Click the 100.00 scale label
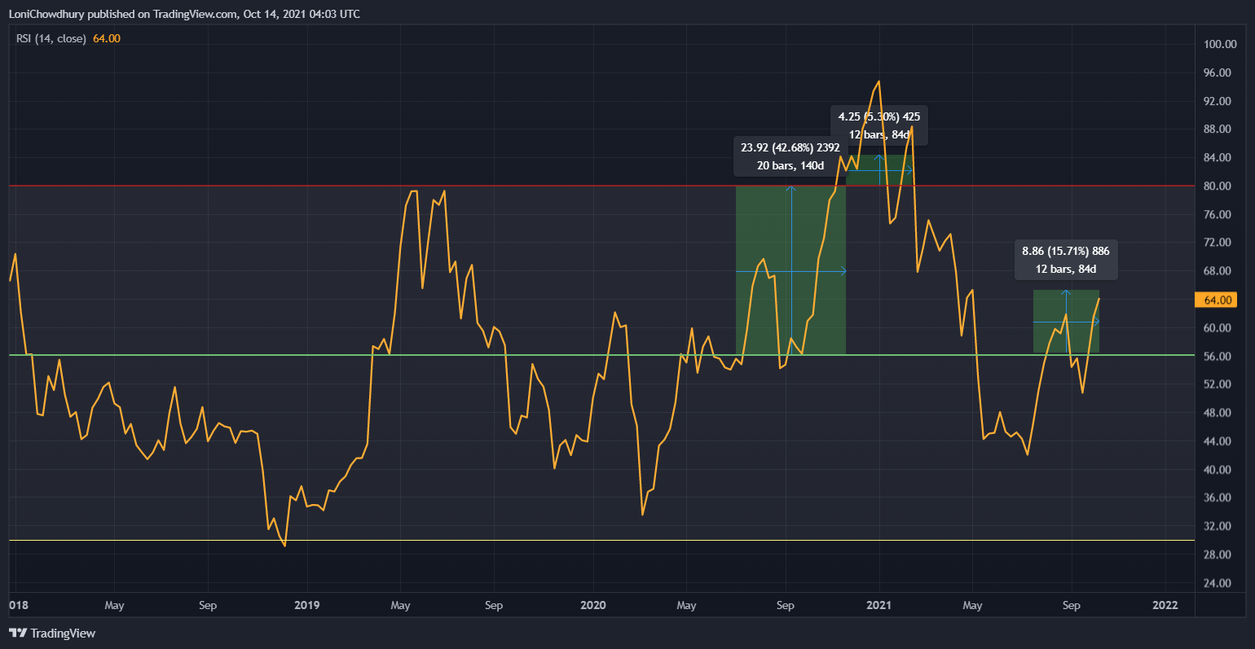 tap(1220, 44)
